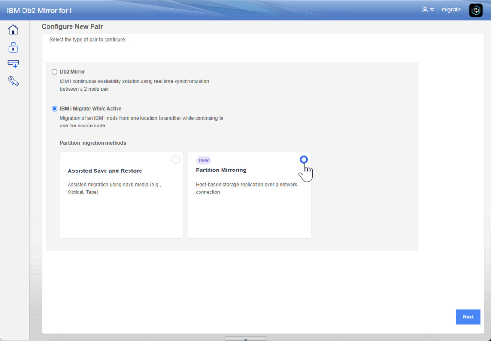
Task: Click the 'migrate' user name text
Action: tap(451, 10)
